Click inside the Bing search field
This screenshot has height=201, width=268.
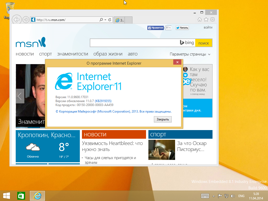click(x=133, y=43)
